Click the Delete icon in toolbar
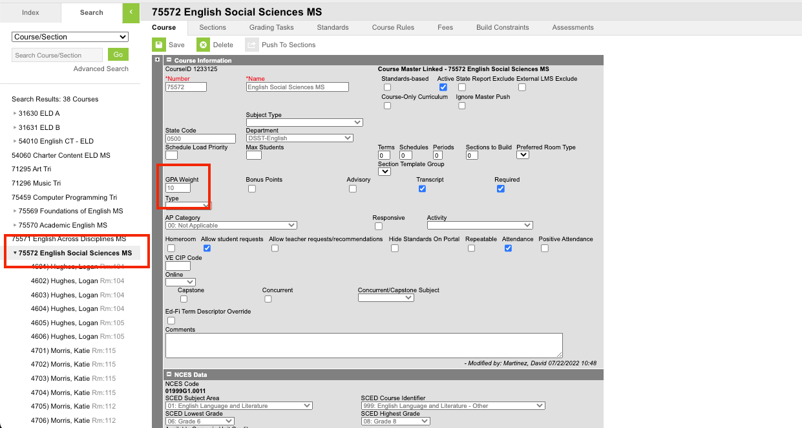 click(x=203, y=45)
